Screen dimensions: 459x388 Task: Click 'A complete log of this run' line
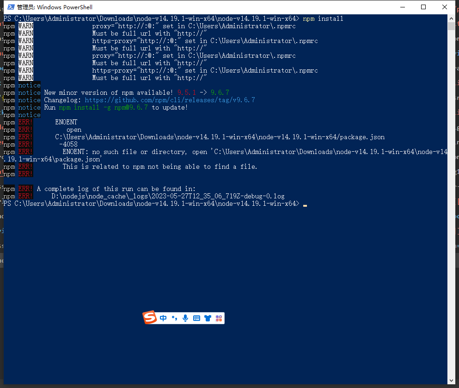116,189
